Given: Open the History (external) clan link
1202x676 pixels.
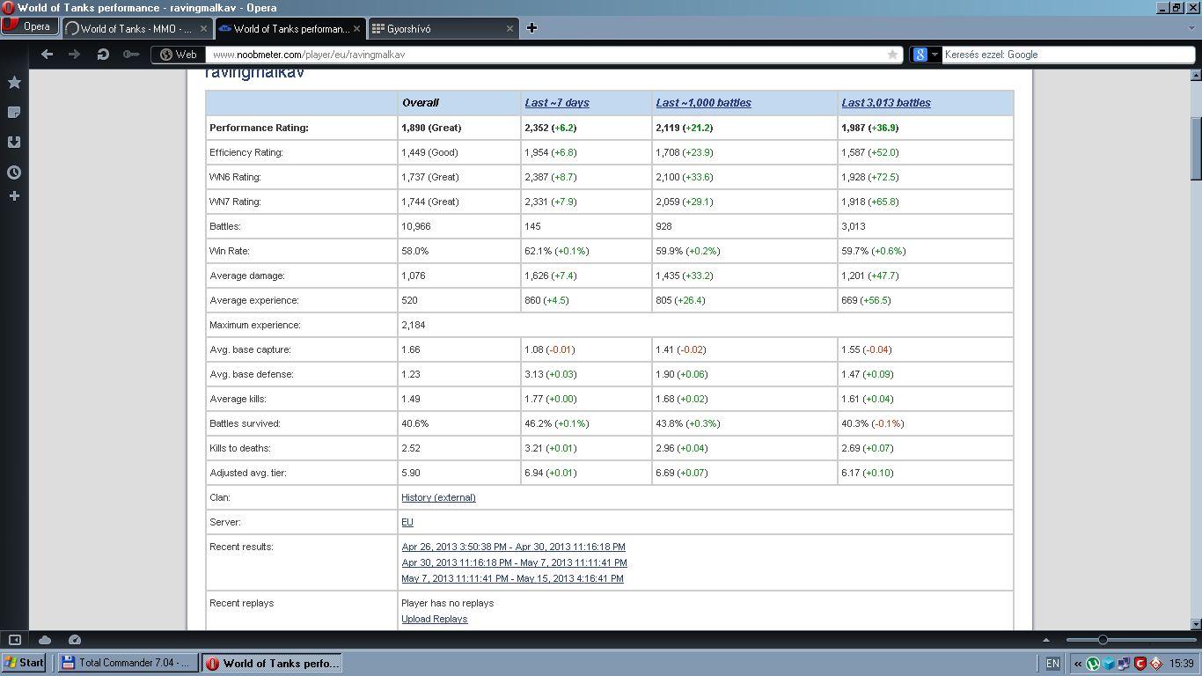Looking at the screenshot, I should 438,497.
